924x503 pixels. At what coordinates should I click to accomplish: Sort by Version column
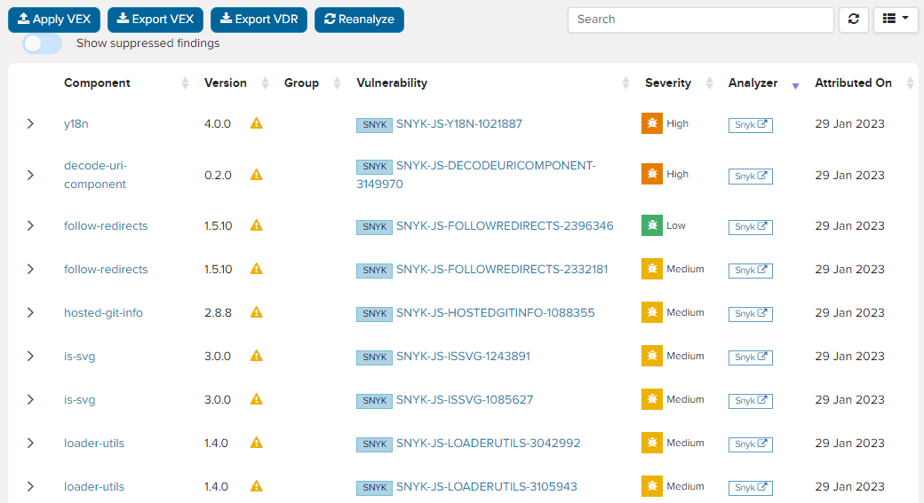pos(226,83)
